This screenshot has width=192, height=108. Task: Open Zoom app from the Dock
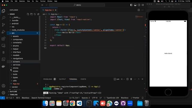tap(130, 103)
